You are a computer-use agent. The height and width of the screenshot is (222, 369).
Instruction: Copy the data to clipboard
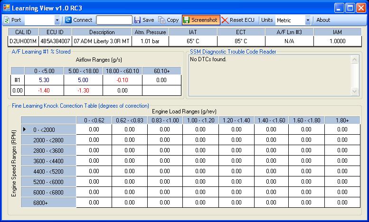coord(169,20)
